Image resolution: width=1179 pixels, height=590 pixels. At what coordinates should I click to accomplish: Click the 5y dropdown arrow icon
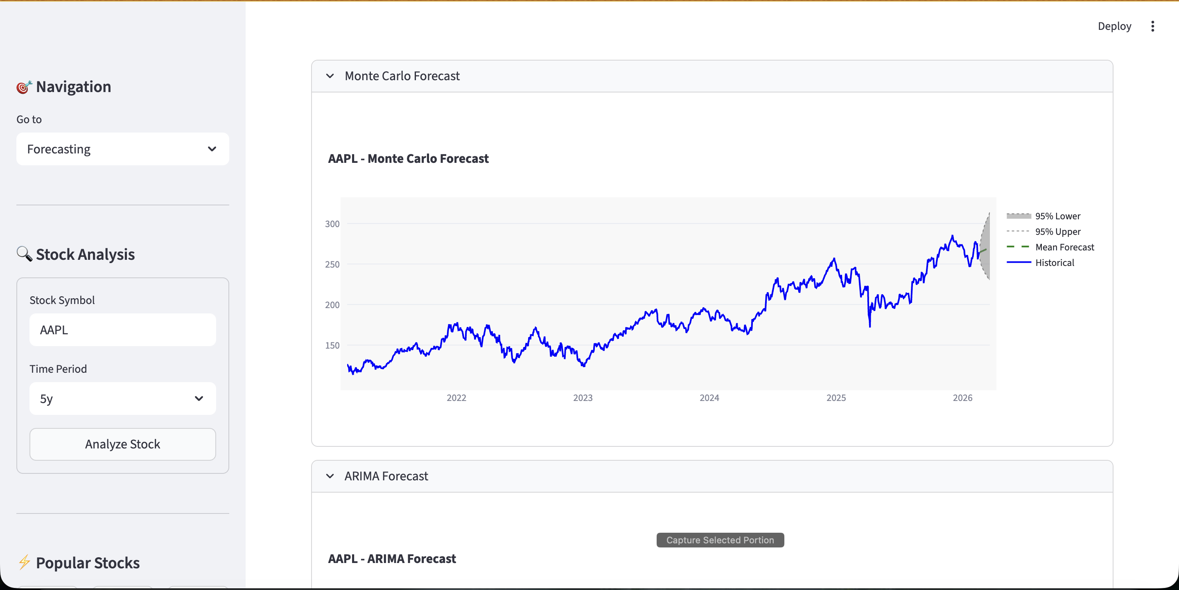[199, 399]
